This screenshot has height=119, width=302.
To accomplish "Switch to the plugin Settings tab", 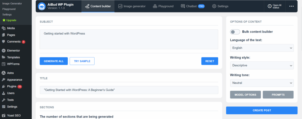I will 220,6.
